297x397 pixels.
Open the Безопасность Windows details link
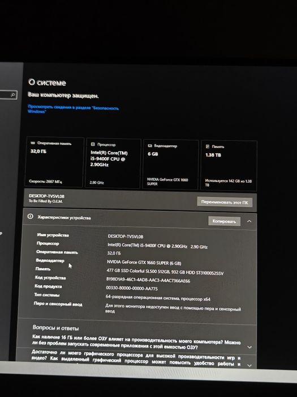click(x=73, y=109)
